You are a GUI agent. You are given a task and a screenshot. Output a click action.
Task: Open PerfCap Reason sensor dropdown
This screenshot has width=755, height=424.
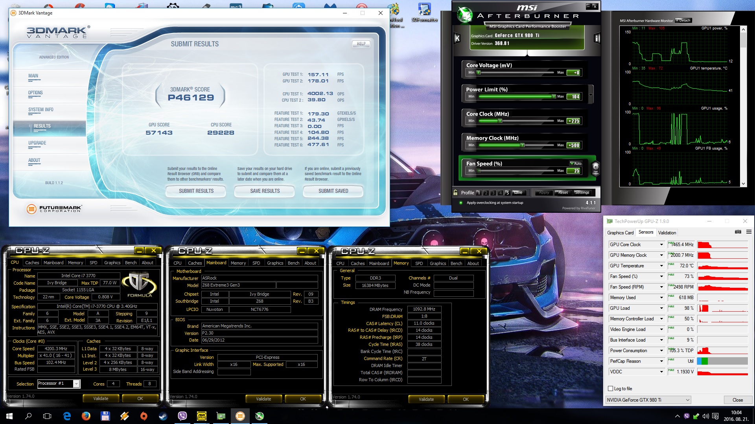coord(661,361)
